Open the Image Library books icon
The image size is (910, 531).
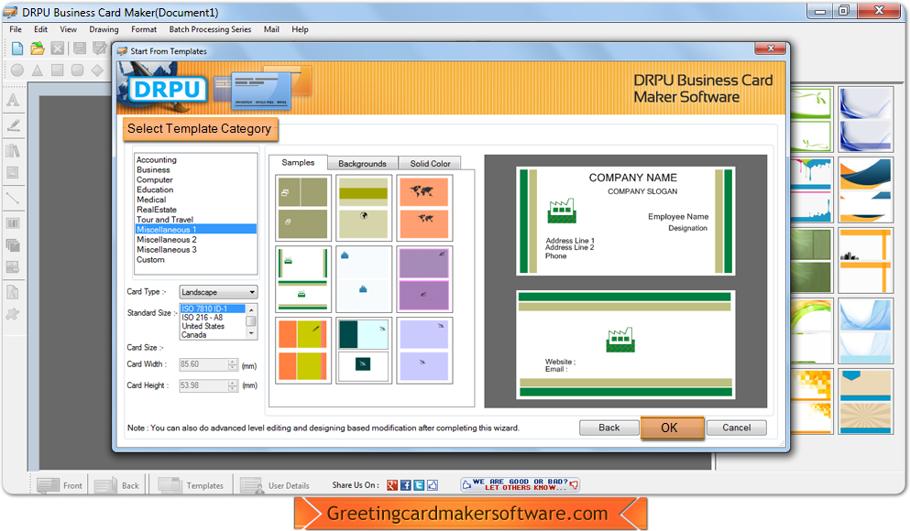click(13, 151)
